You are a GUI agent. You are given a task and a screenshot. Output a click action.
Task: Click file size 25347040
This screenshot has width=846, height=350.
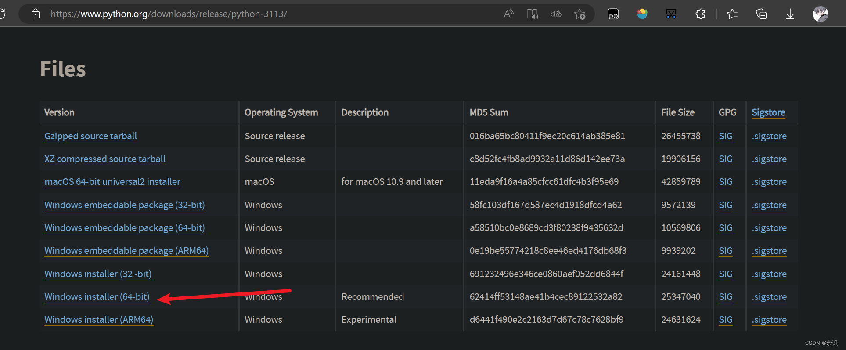click(x=681, y=297)
